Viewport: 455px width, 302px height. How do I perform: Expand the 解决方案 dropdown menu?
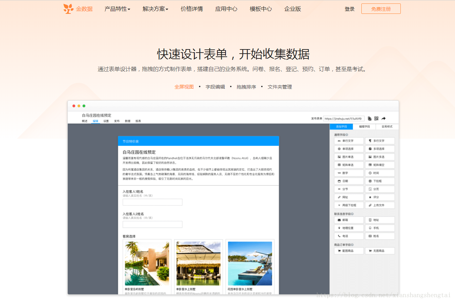(155, 9)
